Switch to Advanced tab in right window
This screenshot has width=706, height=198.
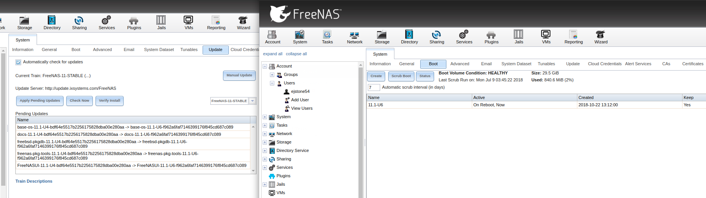click(459, 64)
